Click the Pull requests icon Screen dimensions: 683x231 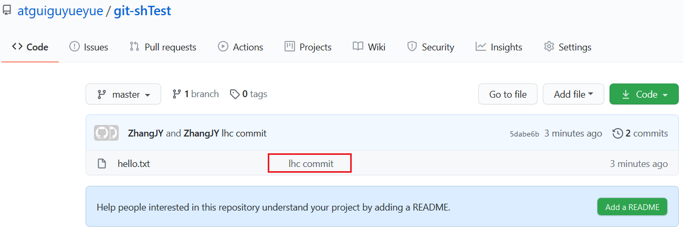134,47
